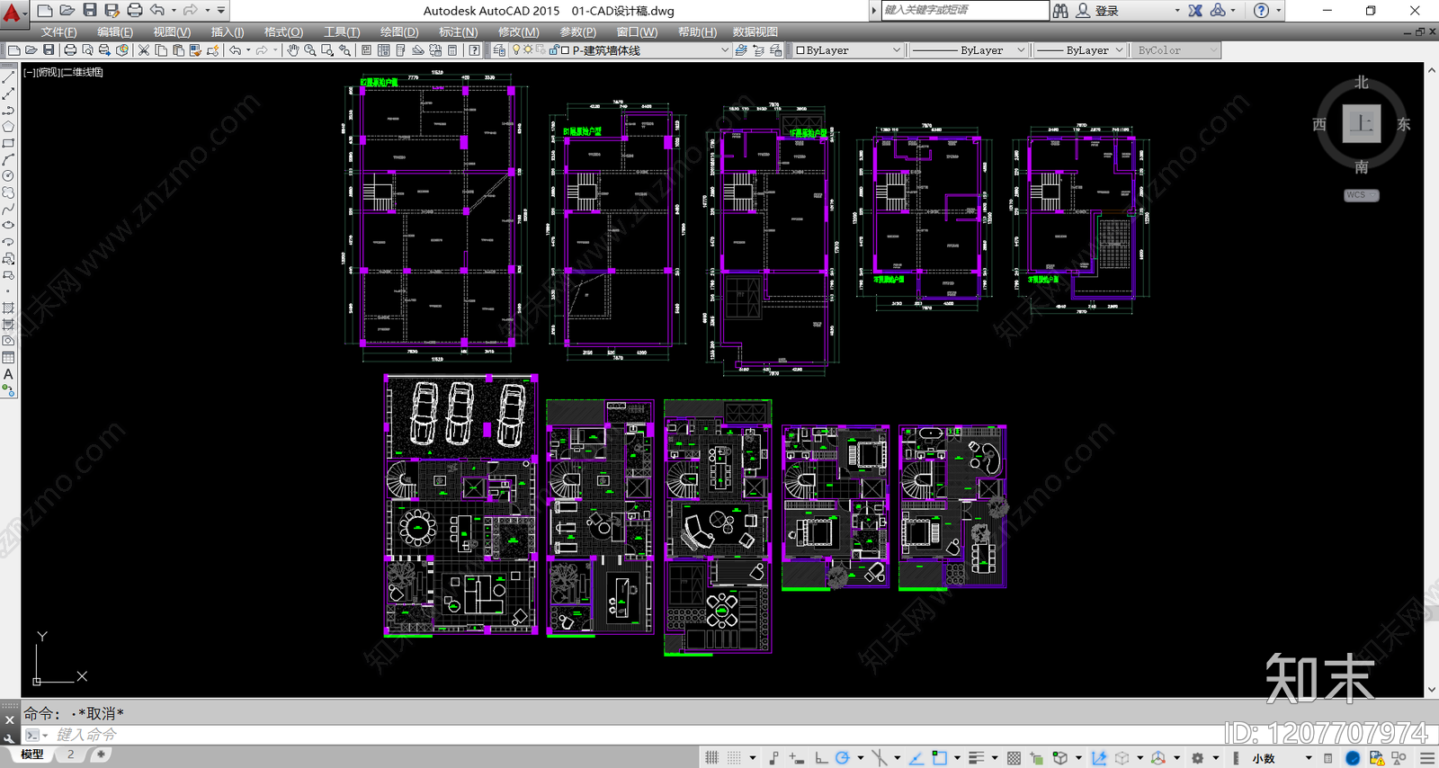The height and width of the screenshot is (768, 1439).
Task: Click the Make Object's Layer Current icon
Action: (741, 50)
